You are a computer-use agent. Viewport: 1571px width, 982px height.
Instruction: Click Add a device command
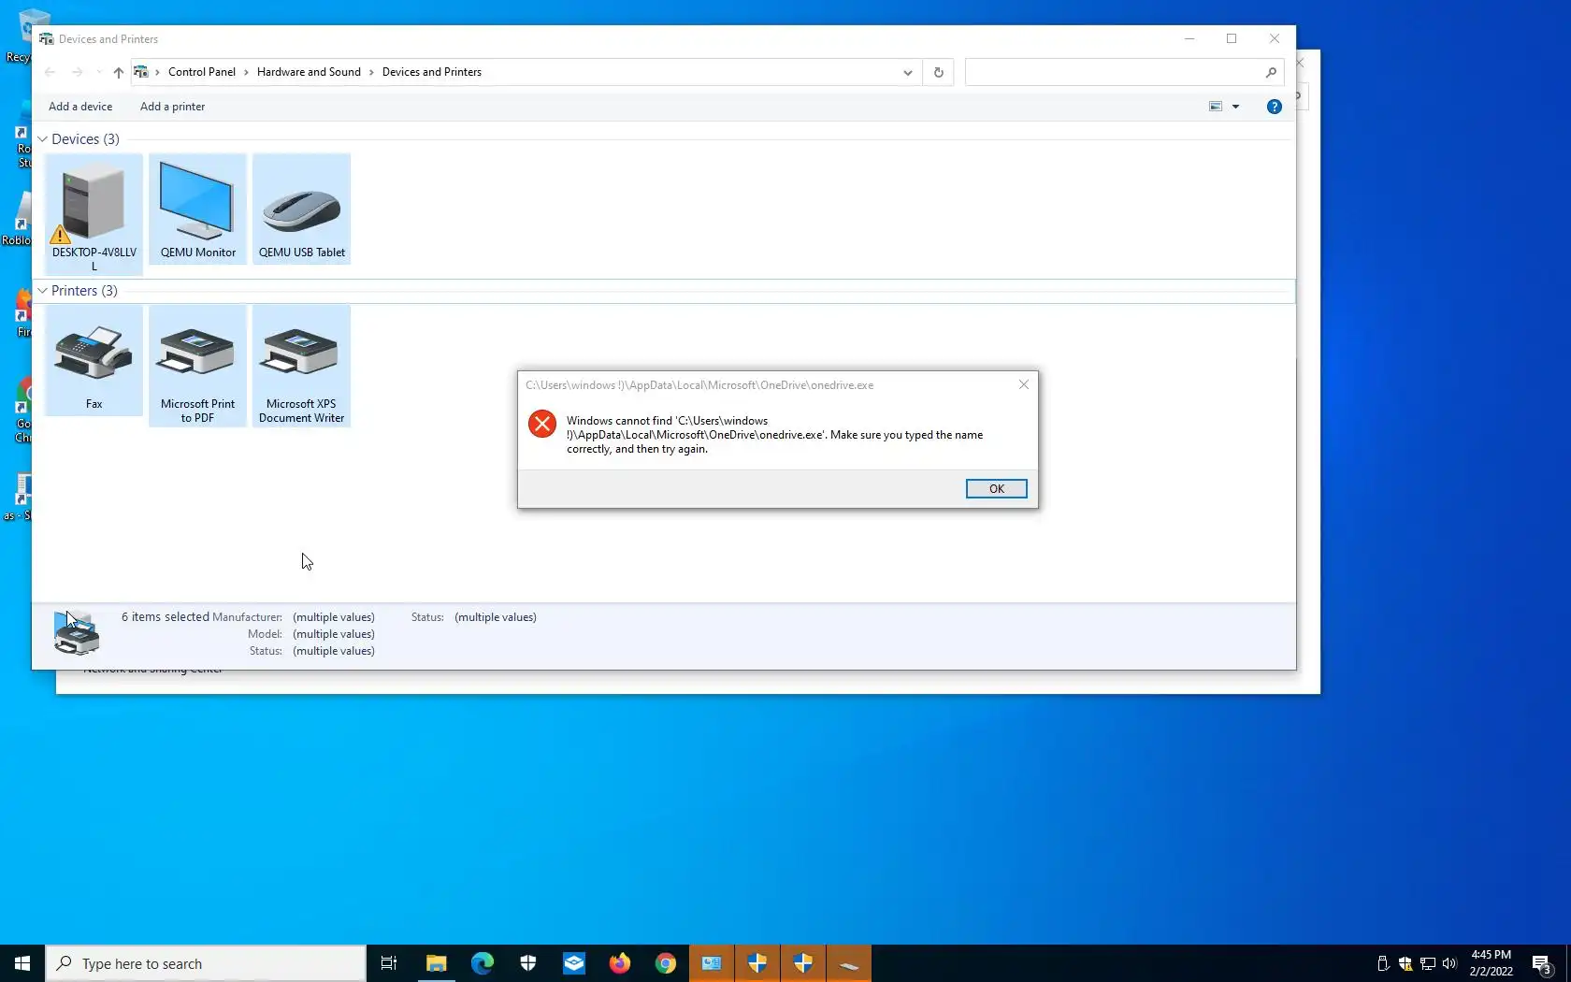pos(80,107)
